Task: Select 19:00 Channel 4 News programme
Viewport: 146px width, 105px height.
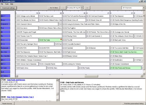Action: point(37,24)
